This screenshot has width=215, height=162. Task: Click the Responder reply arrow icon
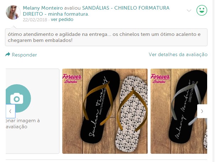point(8,54)
